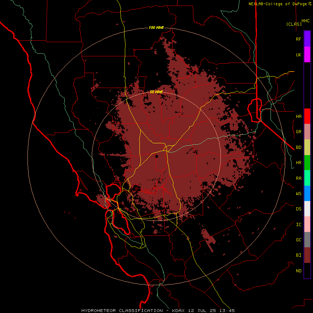Viewport: 313px width, 313px height.
Task: Click the BD yellow legend swatch
Action: click(307, 147)
